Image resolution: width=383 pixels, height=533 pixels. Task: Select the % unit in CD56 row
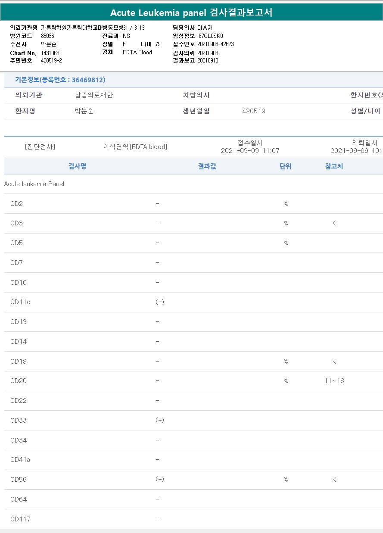click(x=286, y=480)
